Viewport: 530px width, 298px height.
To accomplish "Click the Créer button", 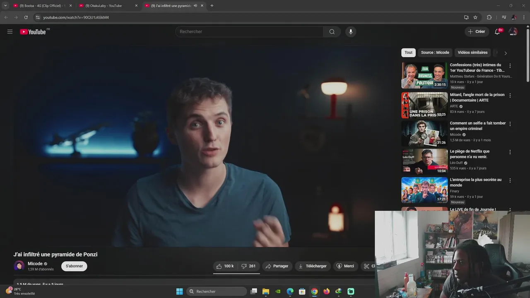I will (476, 32).
